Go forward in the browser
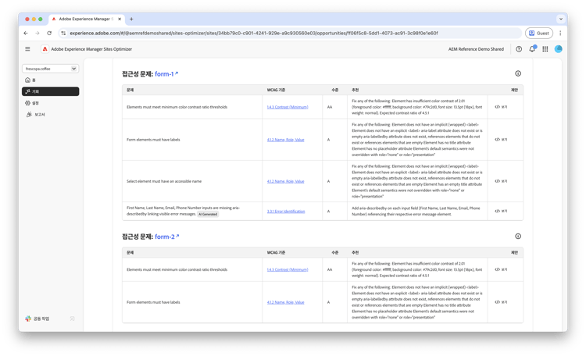The image size is (586, 356). click(38, 34)
